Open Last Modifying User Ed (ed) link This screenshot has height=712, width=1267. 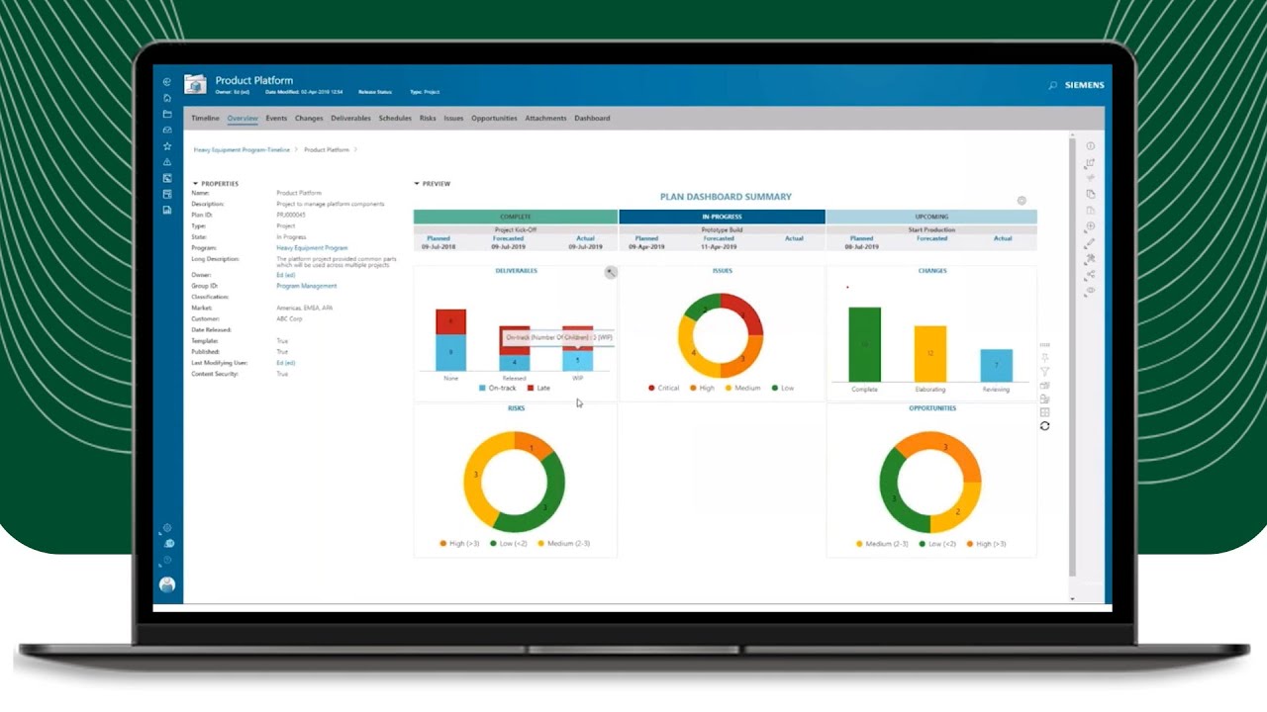click(286, 363)
